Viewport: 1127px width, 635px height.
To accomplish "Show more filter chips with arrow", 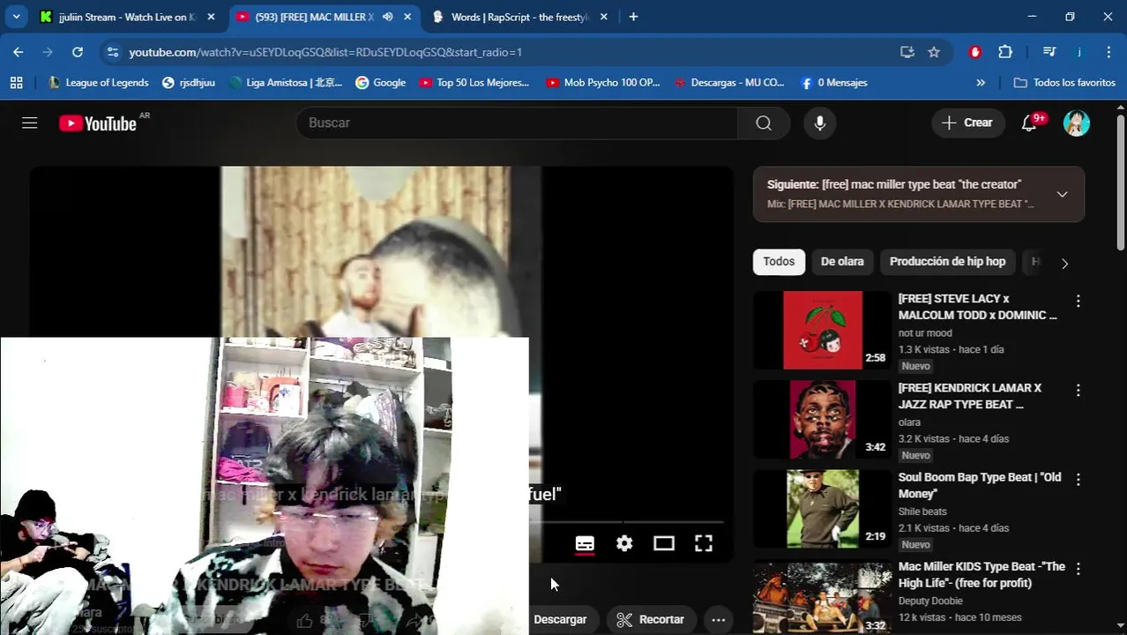I will point(1064,263).
